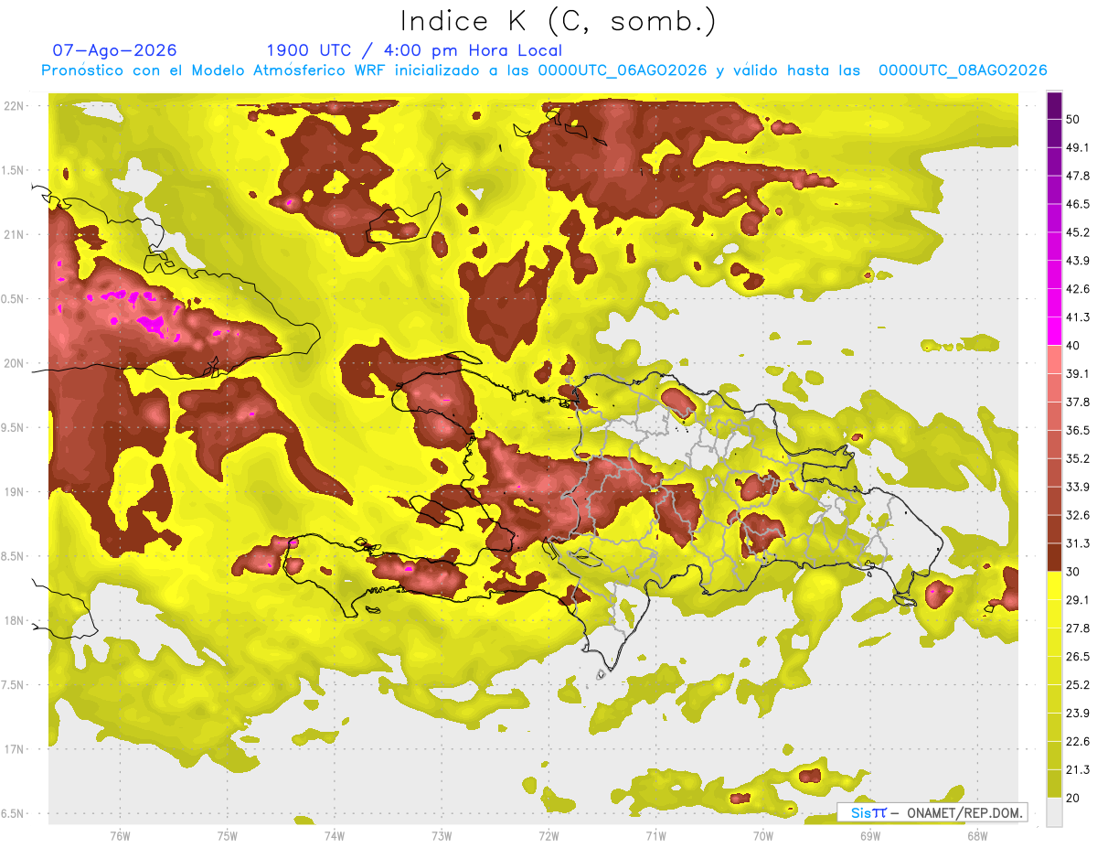Click colorbar label "22.6"

1078,742
